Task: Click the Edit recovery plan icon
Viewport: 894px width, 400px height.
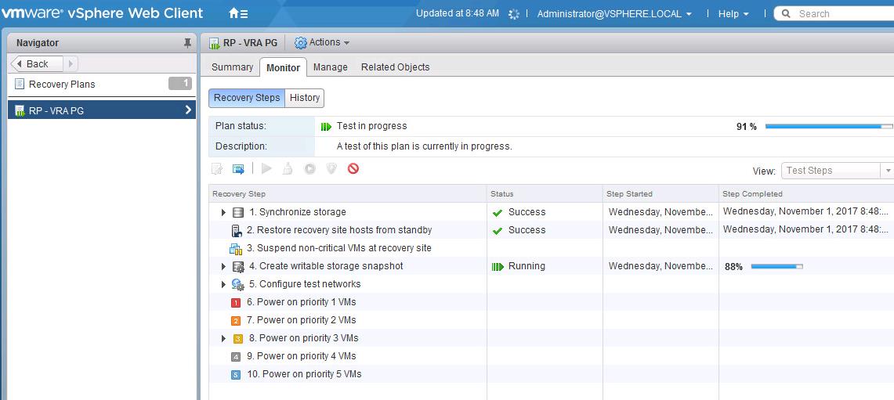Action: 217,168
